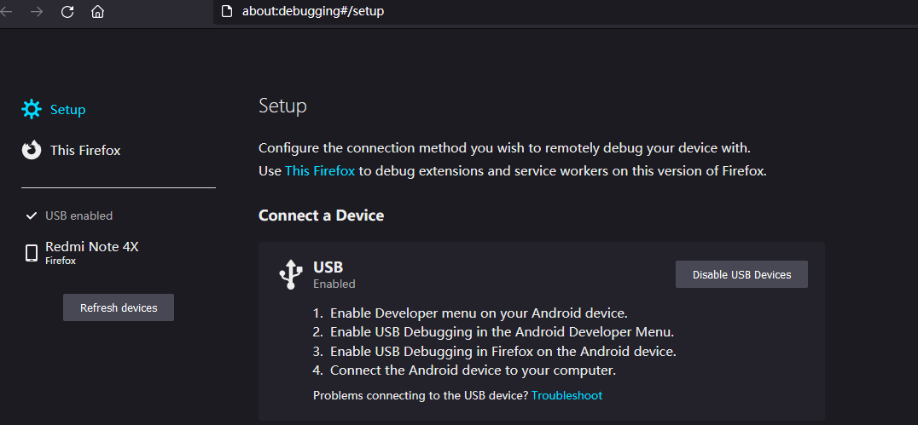Click the Enabled status text under USB
Image resolution: width=918 pixels, height=425 pixels.
[x=334, y=284]
